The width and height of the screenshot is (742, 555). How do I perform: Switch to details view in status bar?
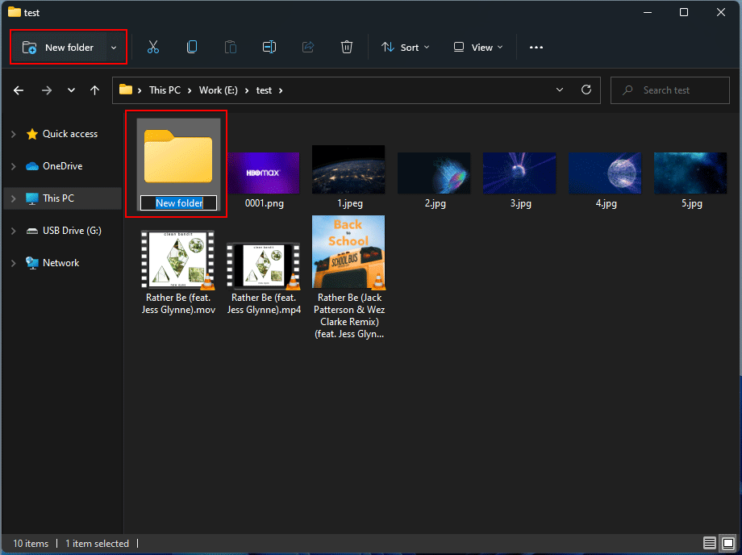[709, 543]
